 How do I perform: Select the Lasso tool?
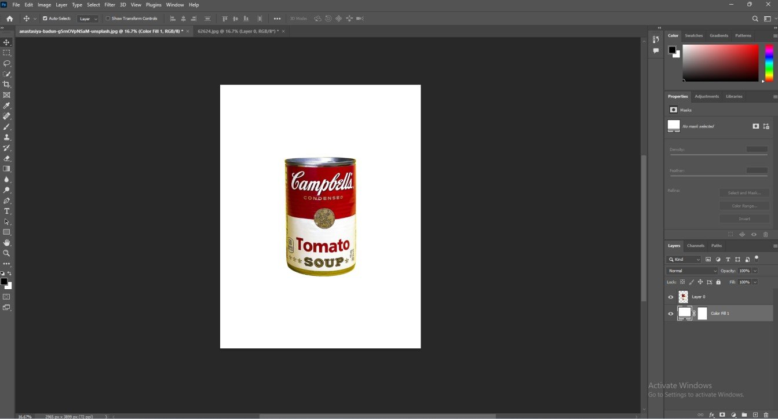click(7, 63)
